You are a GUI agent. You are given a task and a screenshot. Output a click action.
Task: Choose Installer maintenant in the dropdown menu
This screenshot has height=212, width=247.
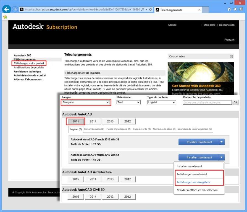[x=199, y=166]
